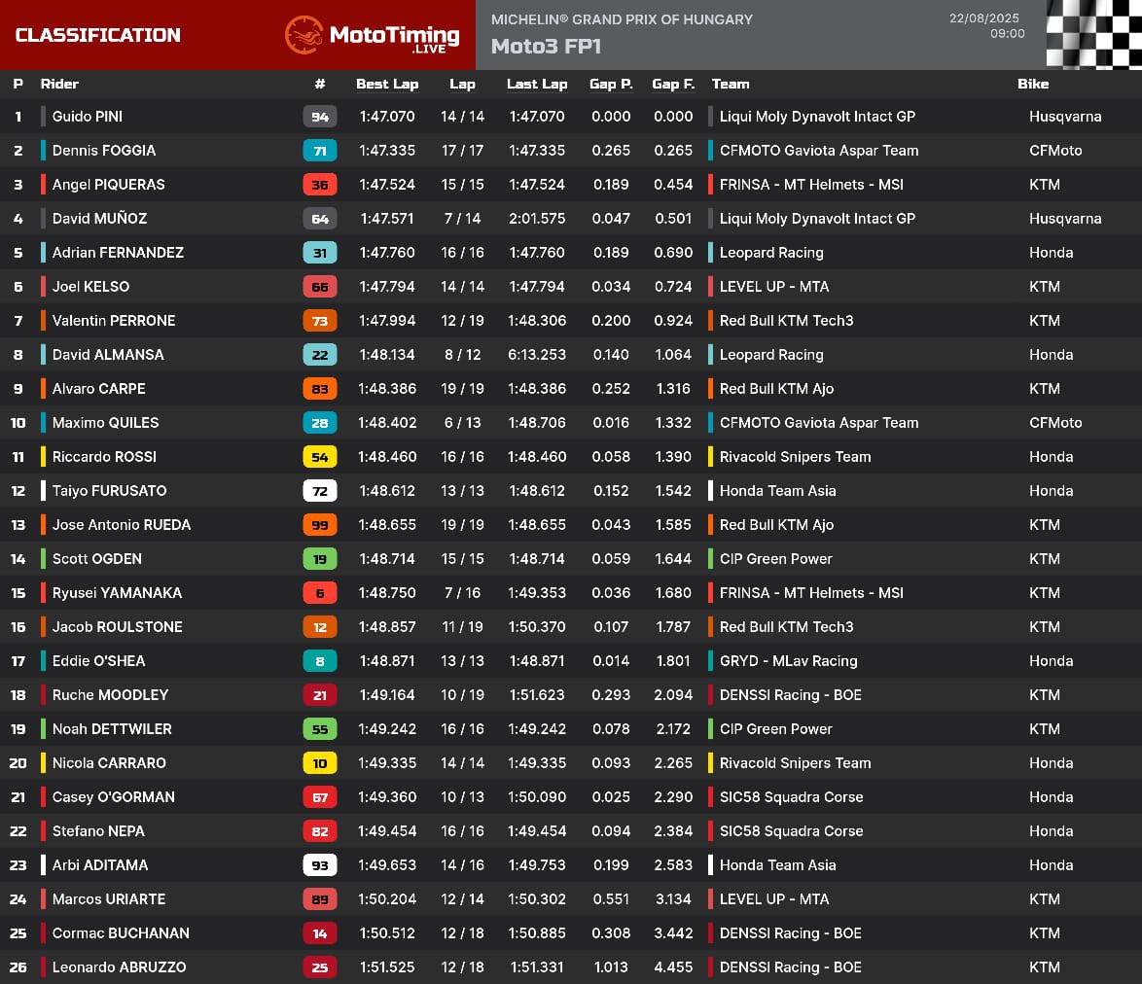Click number badge 89 for Marcos Uriarte

320,898
